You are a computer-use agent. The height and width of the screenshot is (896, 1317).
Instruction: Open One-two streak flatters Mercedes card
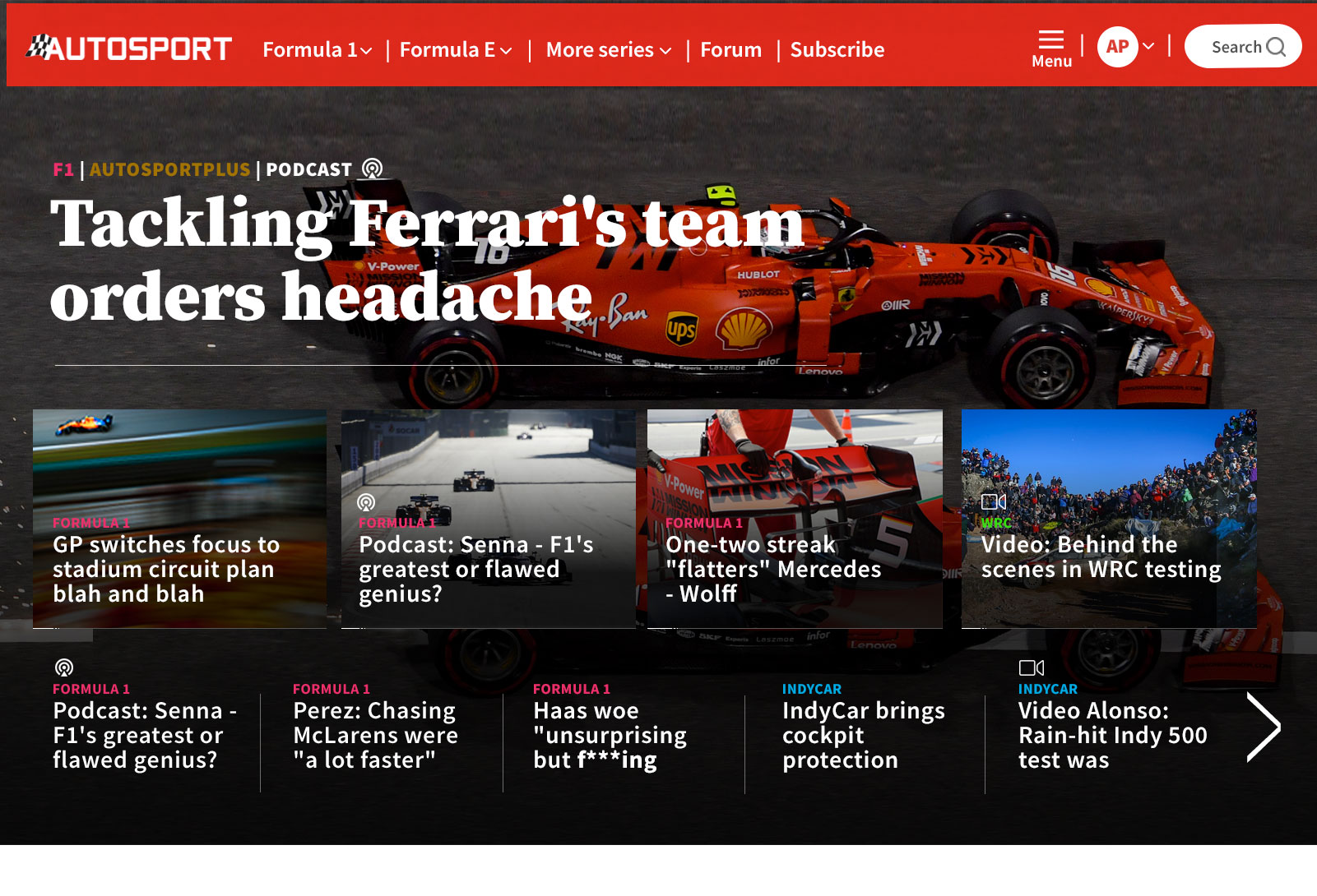click(x=795, y=519)
